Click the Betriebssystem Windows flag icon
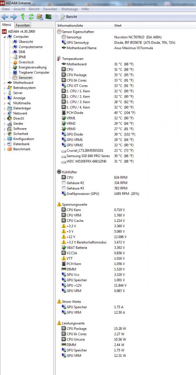 coord(10,88)
